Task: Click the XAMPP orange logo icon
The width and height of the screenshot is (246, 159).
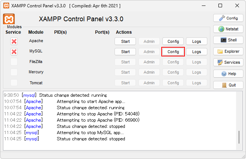Action: click(9, 19)
